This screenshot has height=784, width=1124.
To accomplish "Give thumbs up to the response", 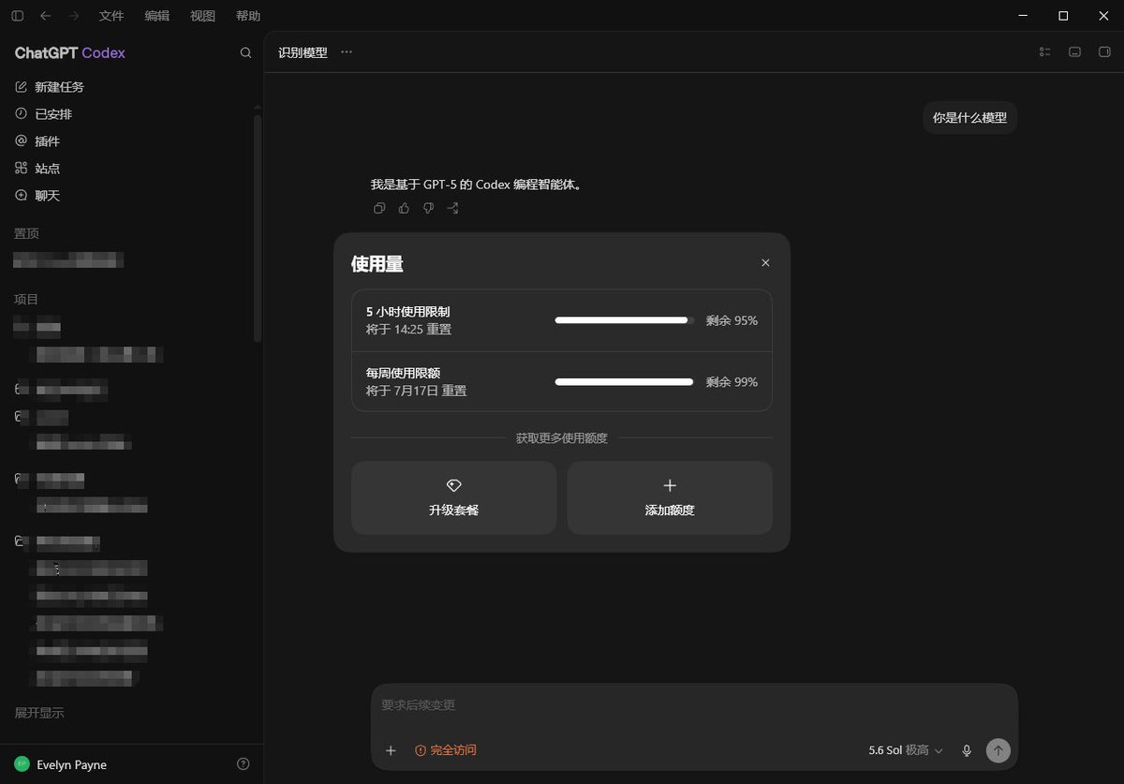I will point(404,208).
